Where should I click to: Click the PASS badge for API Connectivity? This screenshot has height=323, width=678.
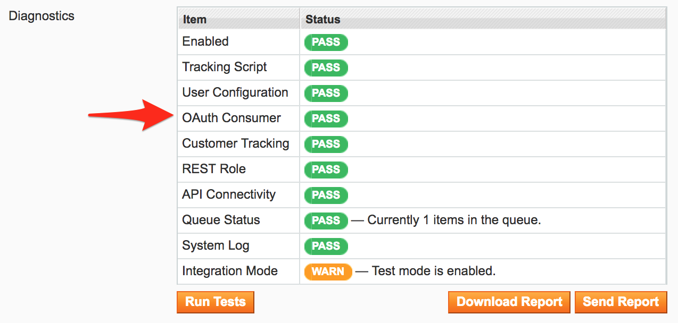pyautogui.click(x=326, y=195)
